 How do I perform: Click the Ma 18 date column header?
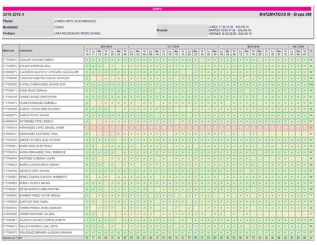click(x=100, y=53)
